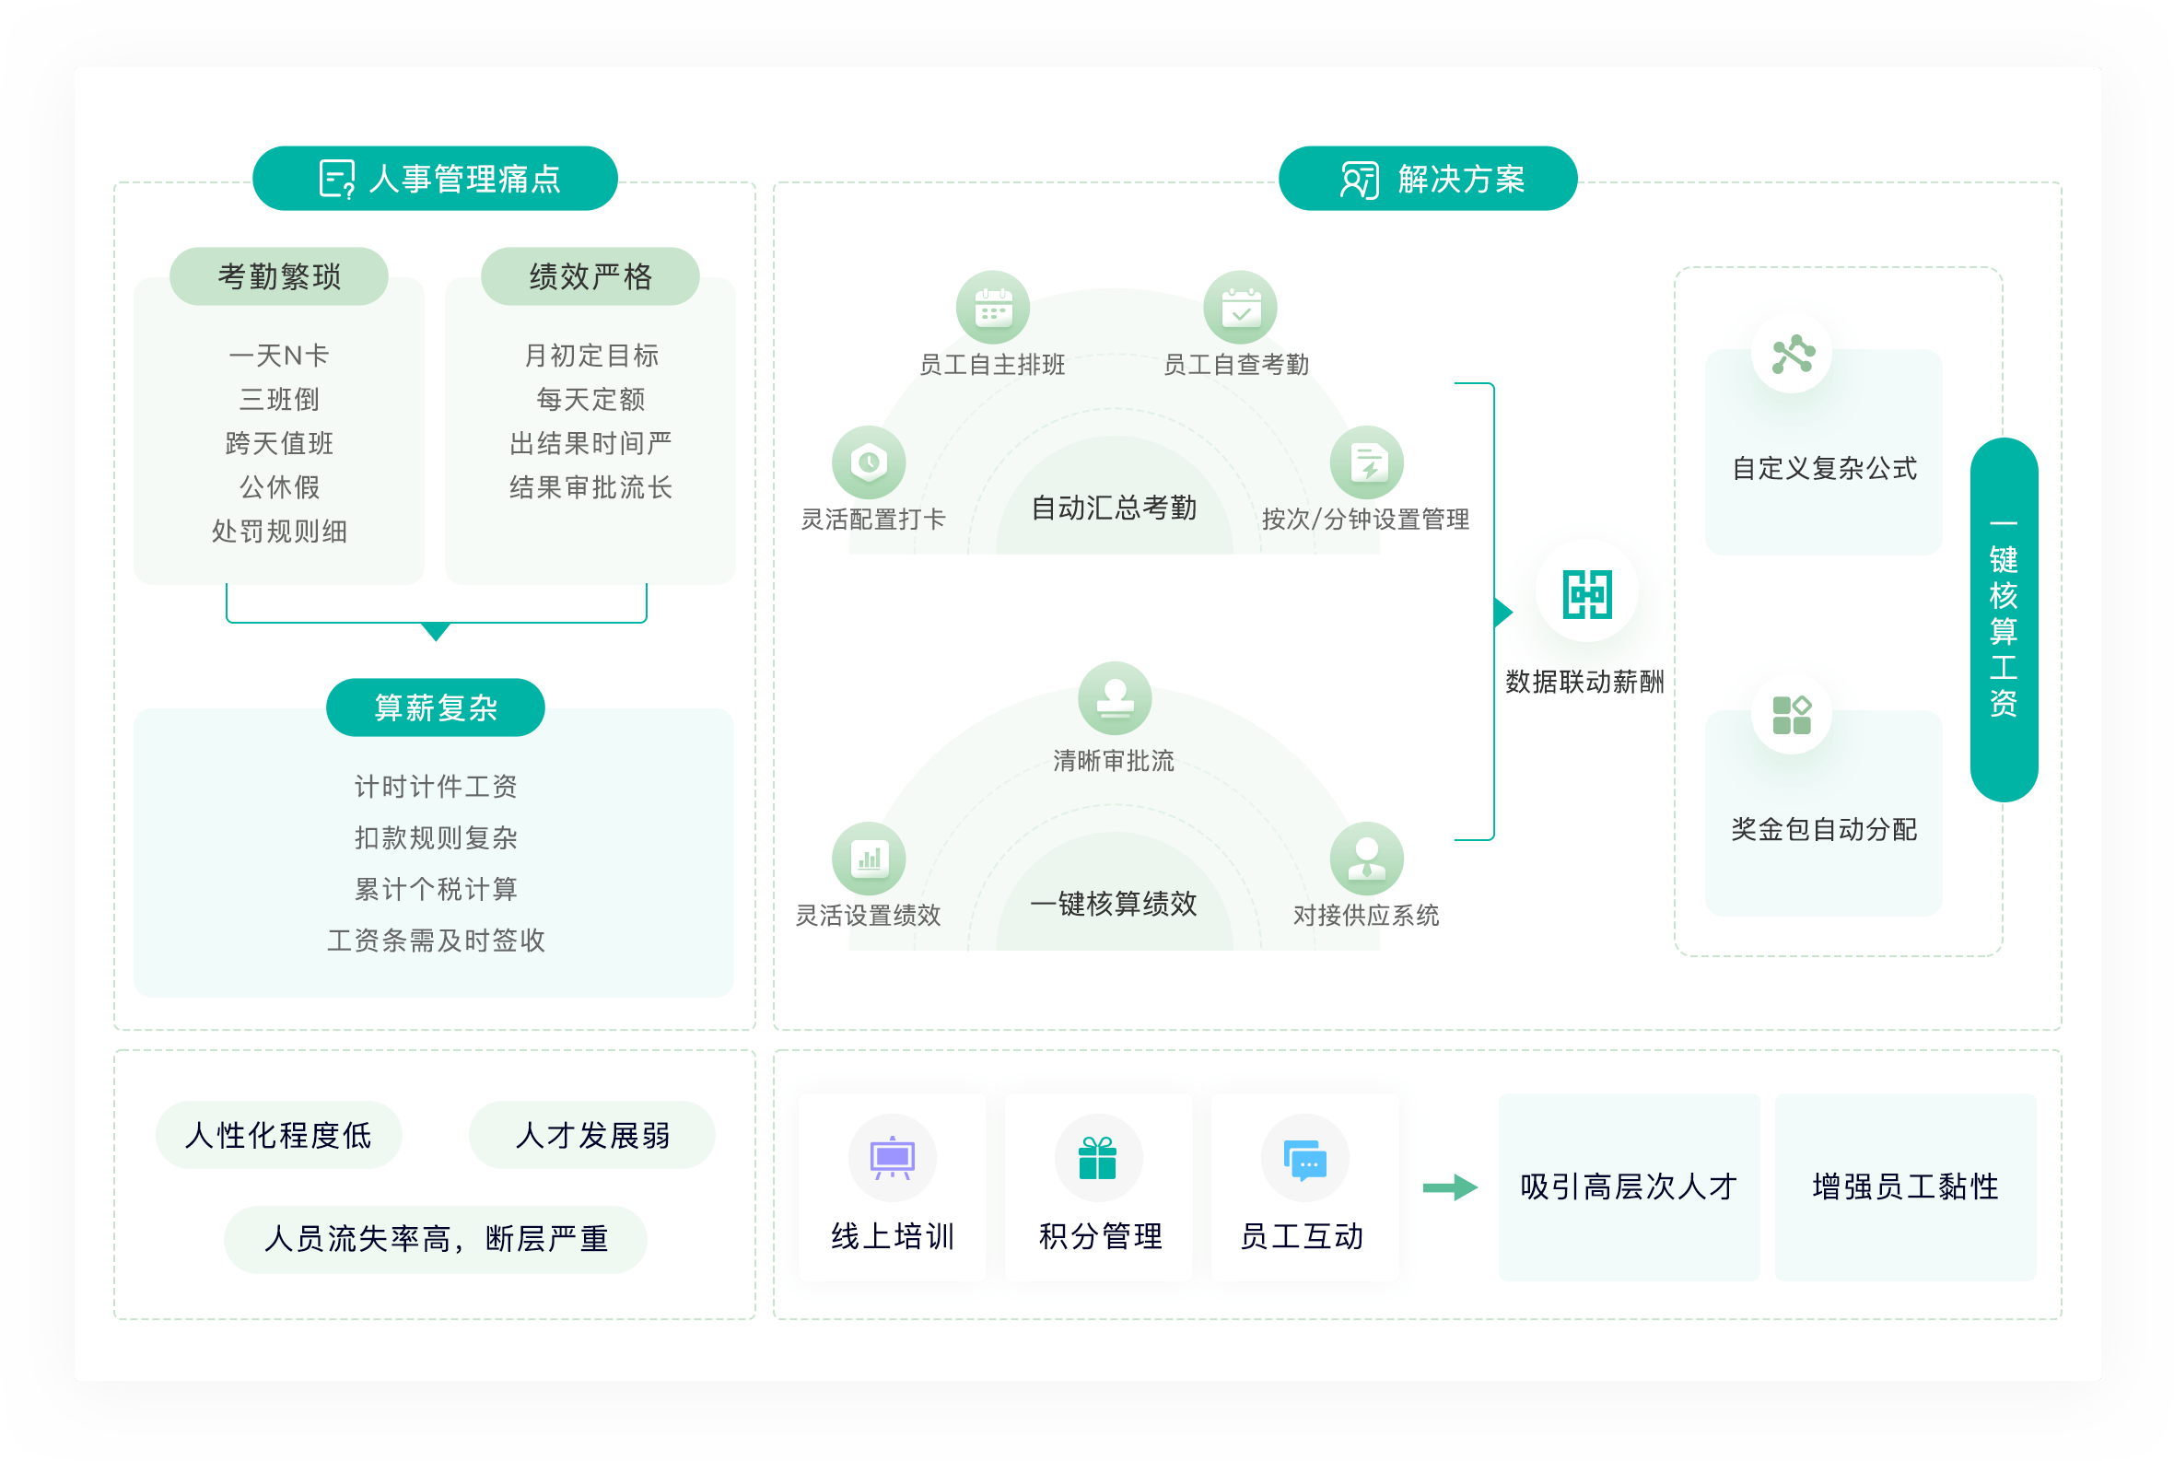Click the 积分管理 gift box icon
This screenshot has width=2174, height=1461.
click(1098, 1158)
